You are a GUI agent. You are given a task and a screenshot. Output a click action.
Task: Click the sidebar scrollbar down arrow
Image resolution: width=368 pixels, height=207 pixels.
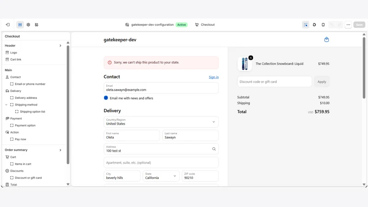pos(68,184)
